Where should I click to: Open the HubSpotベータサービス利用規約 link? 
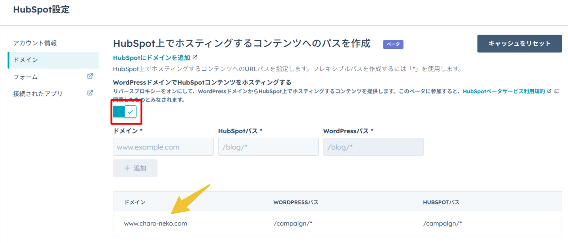coord(504,91)
